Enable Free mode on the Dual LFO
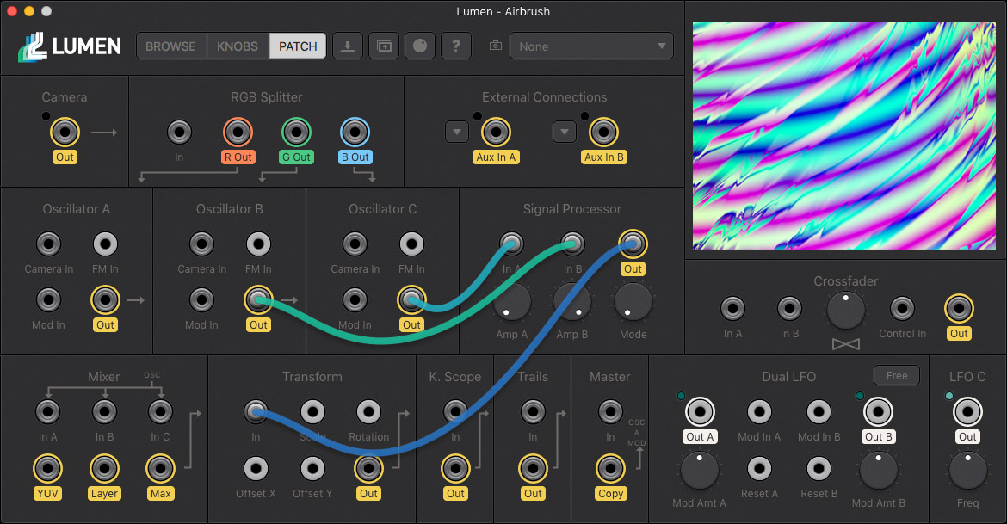The image size is (1007, 524). pyautogui.click(x=896, y=375)
